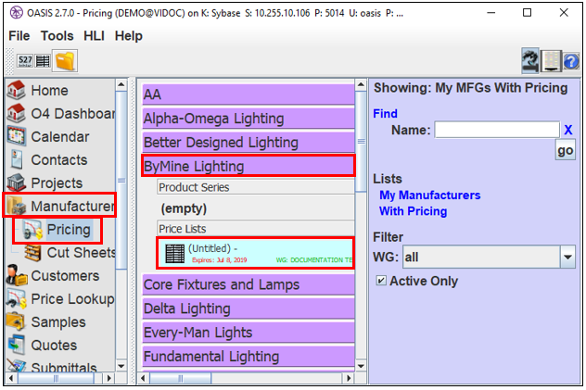Image resolution: width=586 pixels, height=390 pixels.
Task: Click the O4 Dashboard house icon
Action: (x=16, y=113)
